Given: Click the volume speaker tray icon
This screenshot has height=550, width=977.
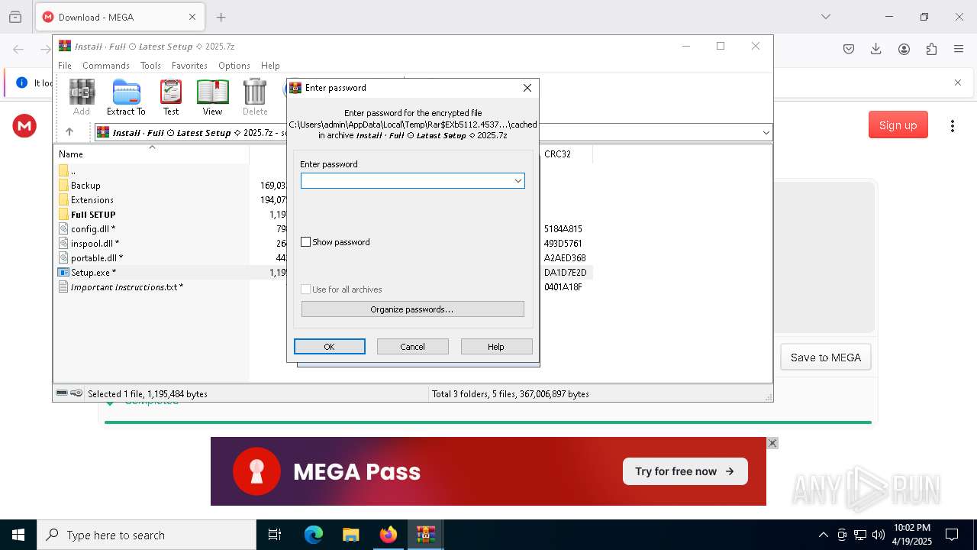Looking at the screenshot, I should pyautogui.click(x=879, y=535).
